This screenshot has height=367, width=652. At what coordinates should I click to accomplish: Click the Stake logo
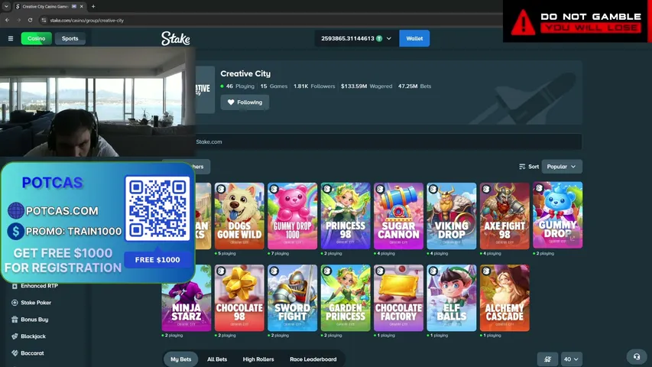(x=176, y=38)
